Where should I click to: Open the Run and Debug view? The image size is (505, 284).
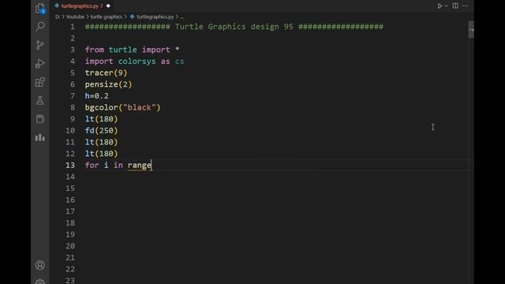point(40,63)
